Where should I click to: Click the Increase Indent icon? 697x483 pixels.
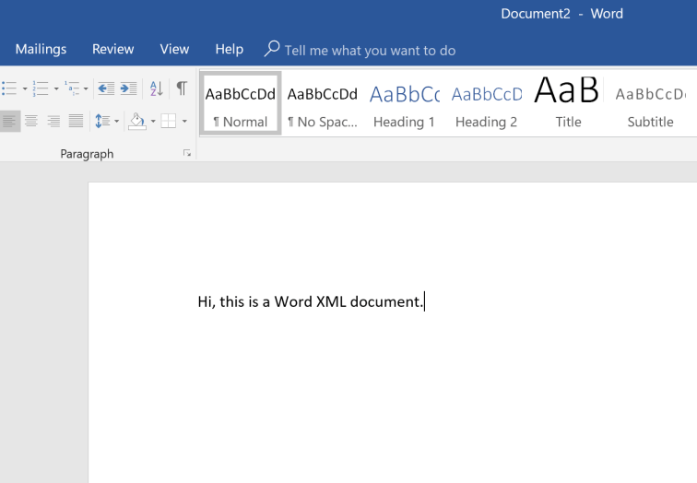(x=128, y=88)
